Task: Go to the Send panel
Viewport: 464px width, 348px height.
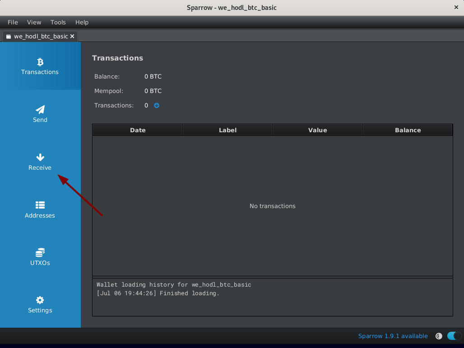Action: pyautogui.click(x=40, y=114)
